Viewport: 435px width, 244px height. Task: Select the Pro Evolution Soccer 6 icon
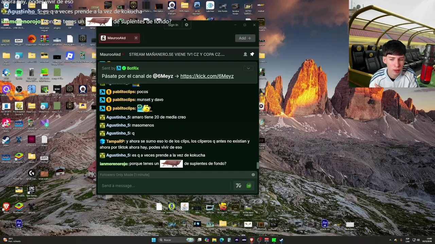(x=19, y=108)
